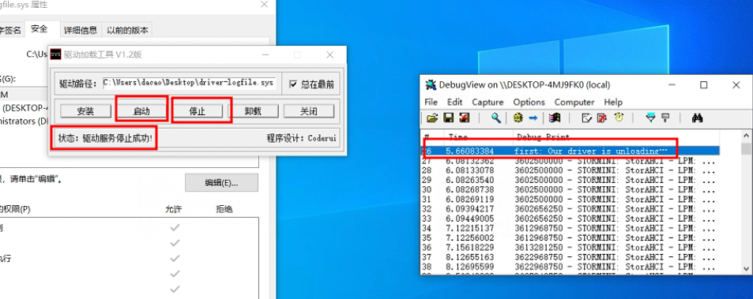Maximize the DebugView window
753x299 pixels.
click(x=703, y=85)
